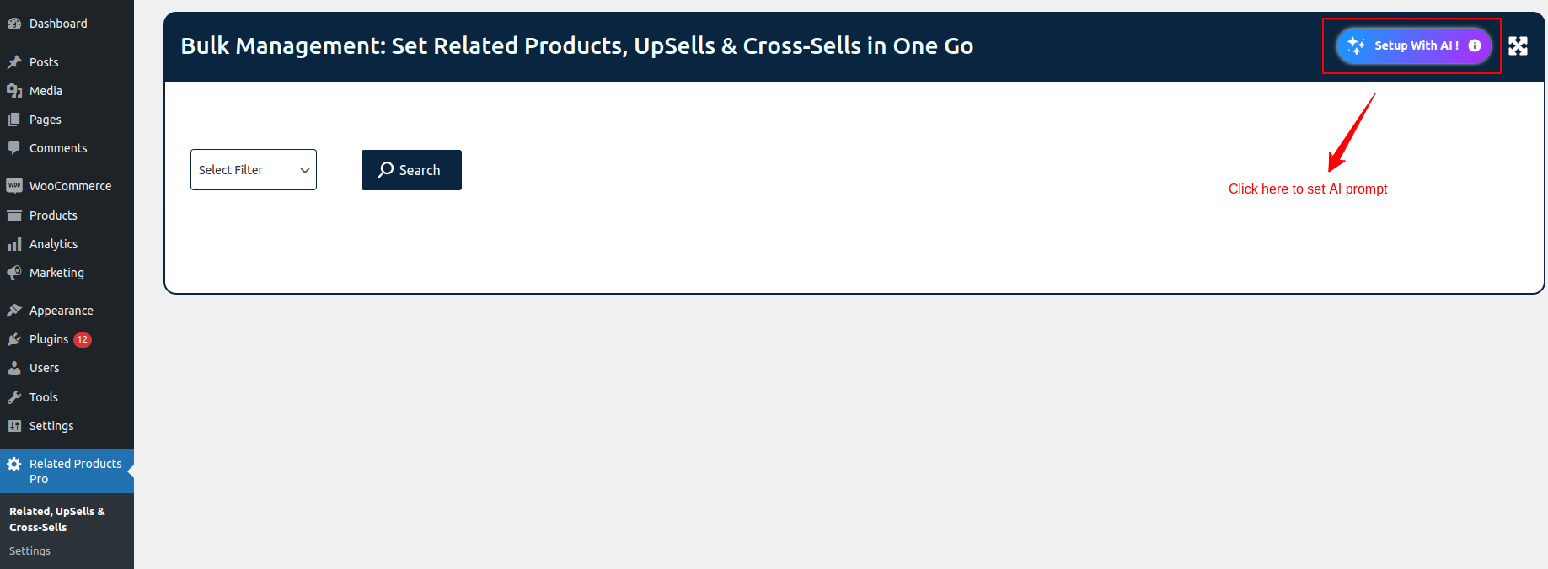Open the Comments menu item

[57, 148]
